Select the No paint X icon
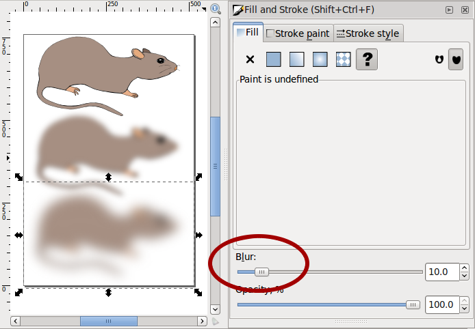 (x=250, y=59)
